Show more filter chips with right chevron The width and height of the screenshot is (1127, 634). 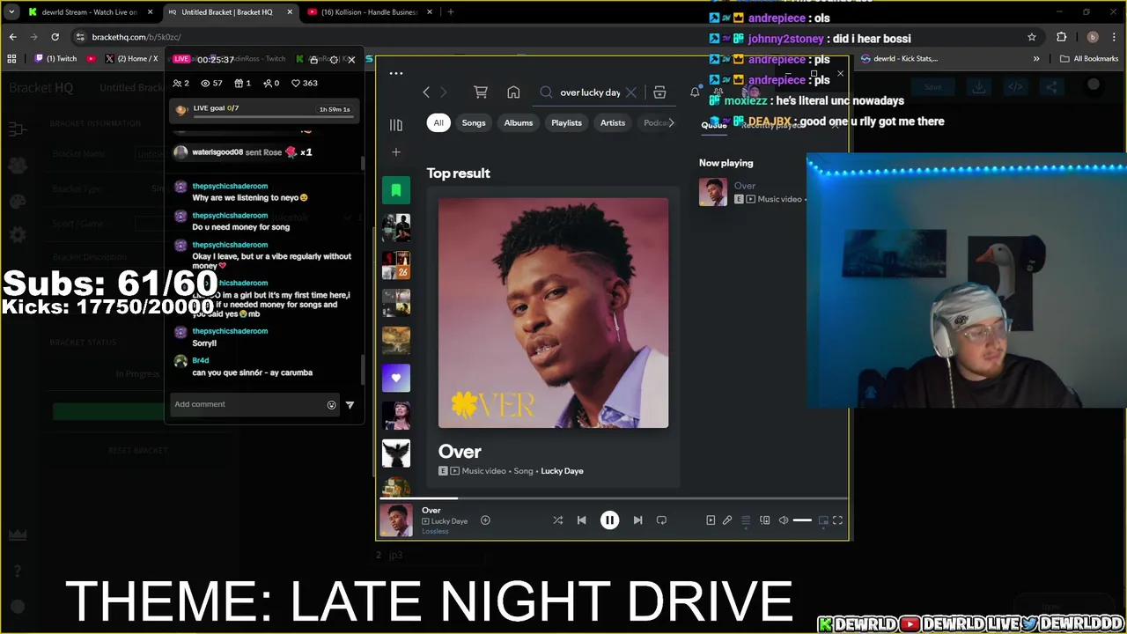click(x=671, y=122)
